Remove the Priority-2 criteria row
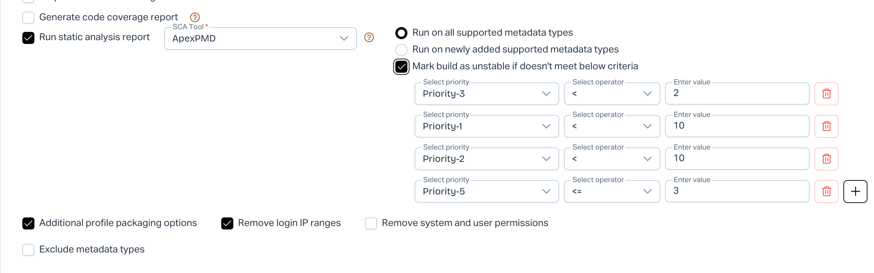Image resolution: width=874 pixels, height=273 pixels. [826, 159]
